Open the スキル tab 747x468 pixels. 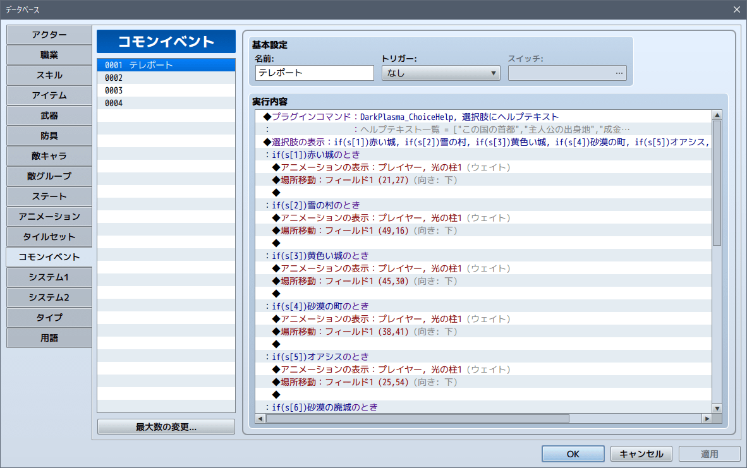(49, 75)
